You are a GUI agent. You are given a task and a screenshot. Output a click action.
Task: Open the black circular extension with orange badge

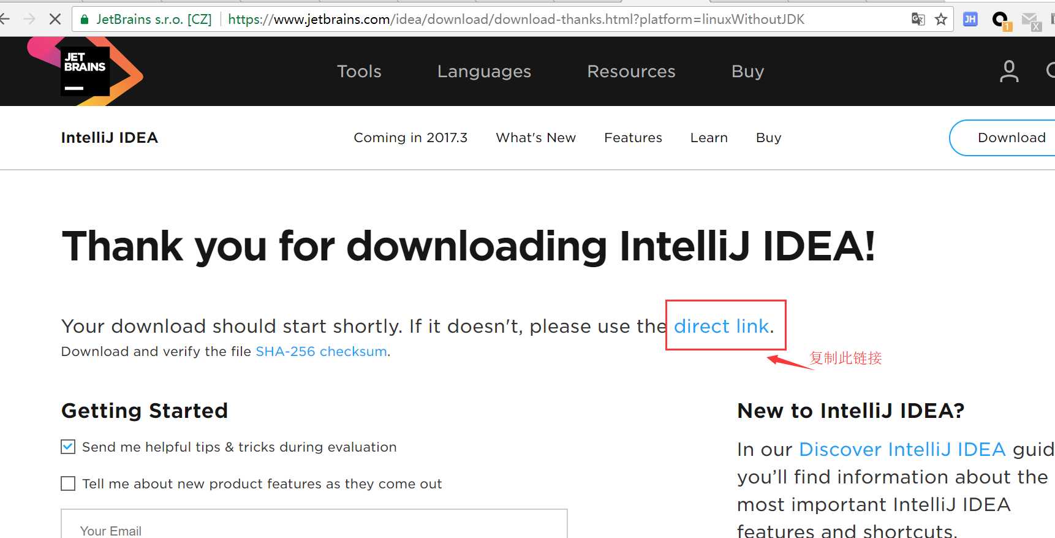pos(1001,21)
